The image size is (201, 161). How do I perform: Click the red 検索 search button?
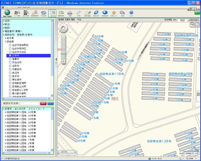point(43,104)
